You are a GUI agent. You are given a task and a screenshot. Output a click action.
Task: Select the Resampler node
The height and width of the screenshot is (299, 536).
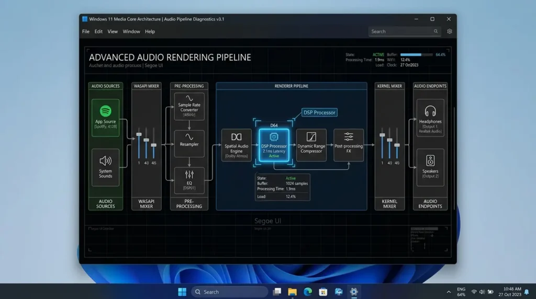(189, 143)
